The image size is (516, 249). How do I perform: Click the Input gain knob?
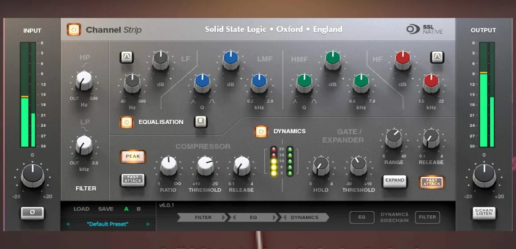point(32,176)
